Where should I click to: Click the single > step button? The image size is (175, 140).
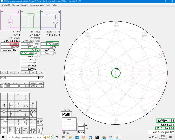click(25, 72)
